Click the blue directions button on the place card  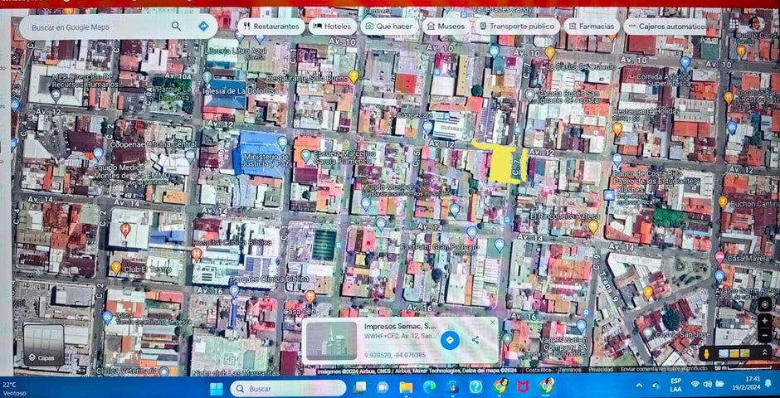[x=449, y=340]
